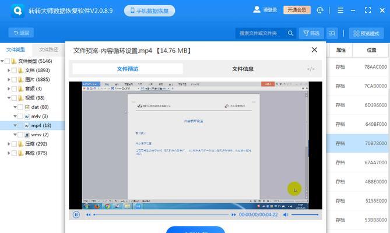Open the phone data recovery button
Viewport: 390px width, 233px height.
coord(149,10)
